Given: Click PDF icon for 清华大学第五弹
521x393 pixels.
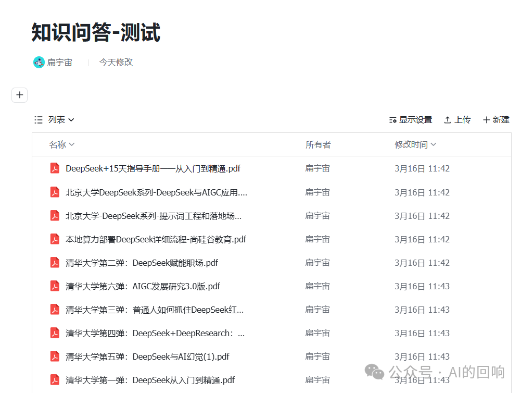Looking at the screenshot, I should pyautogui.click(x=55, y=357).
